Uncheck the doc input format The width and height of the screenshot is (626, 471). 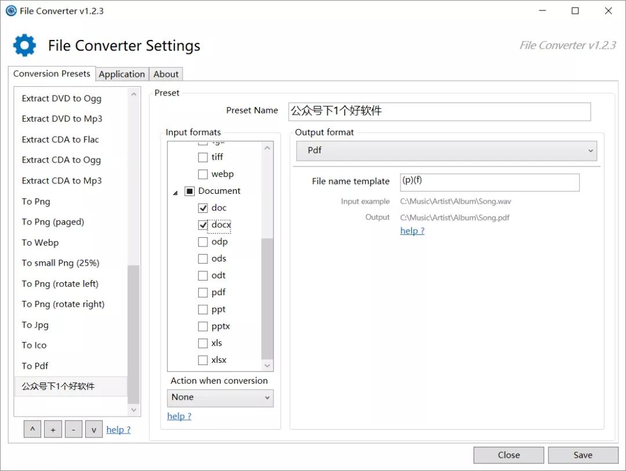coord(203,208)
